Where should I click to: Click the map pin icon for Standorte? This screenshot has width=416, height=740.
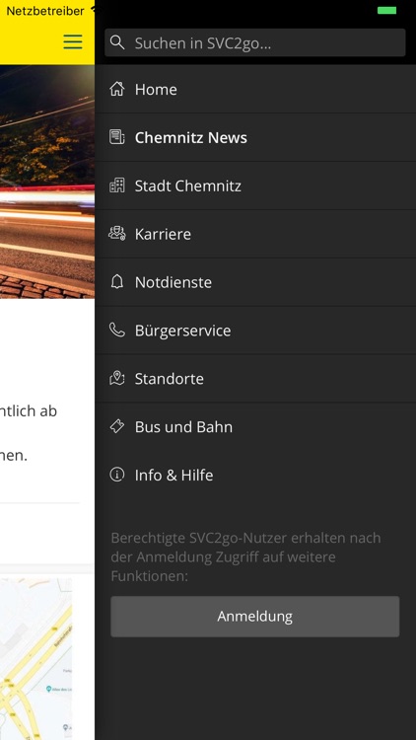(x=117, y=378)
